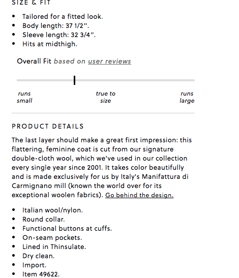
Task: Click the 'Hits at midthigh' bullet
Action: coord(50,44)
